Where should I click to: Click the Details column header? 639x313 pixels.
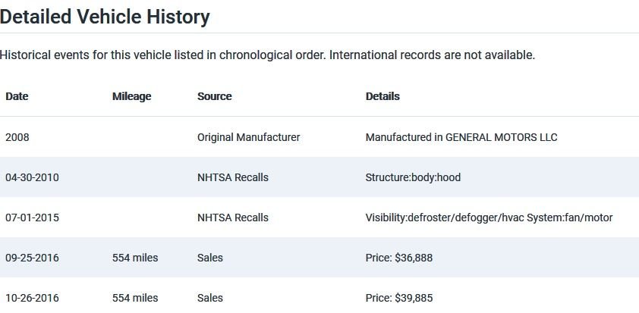point(382,96)
